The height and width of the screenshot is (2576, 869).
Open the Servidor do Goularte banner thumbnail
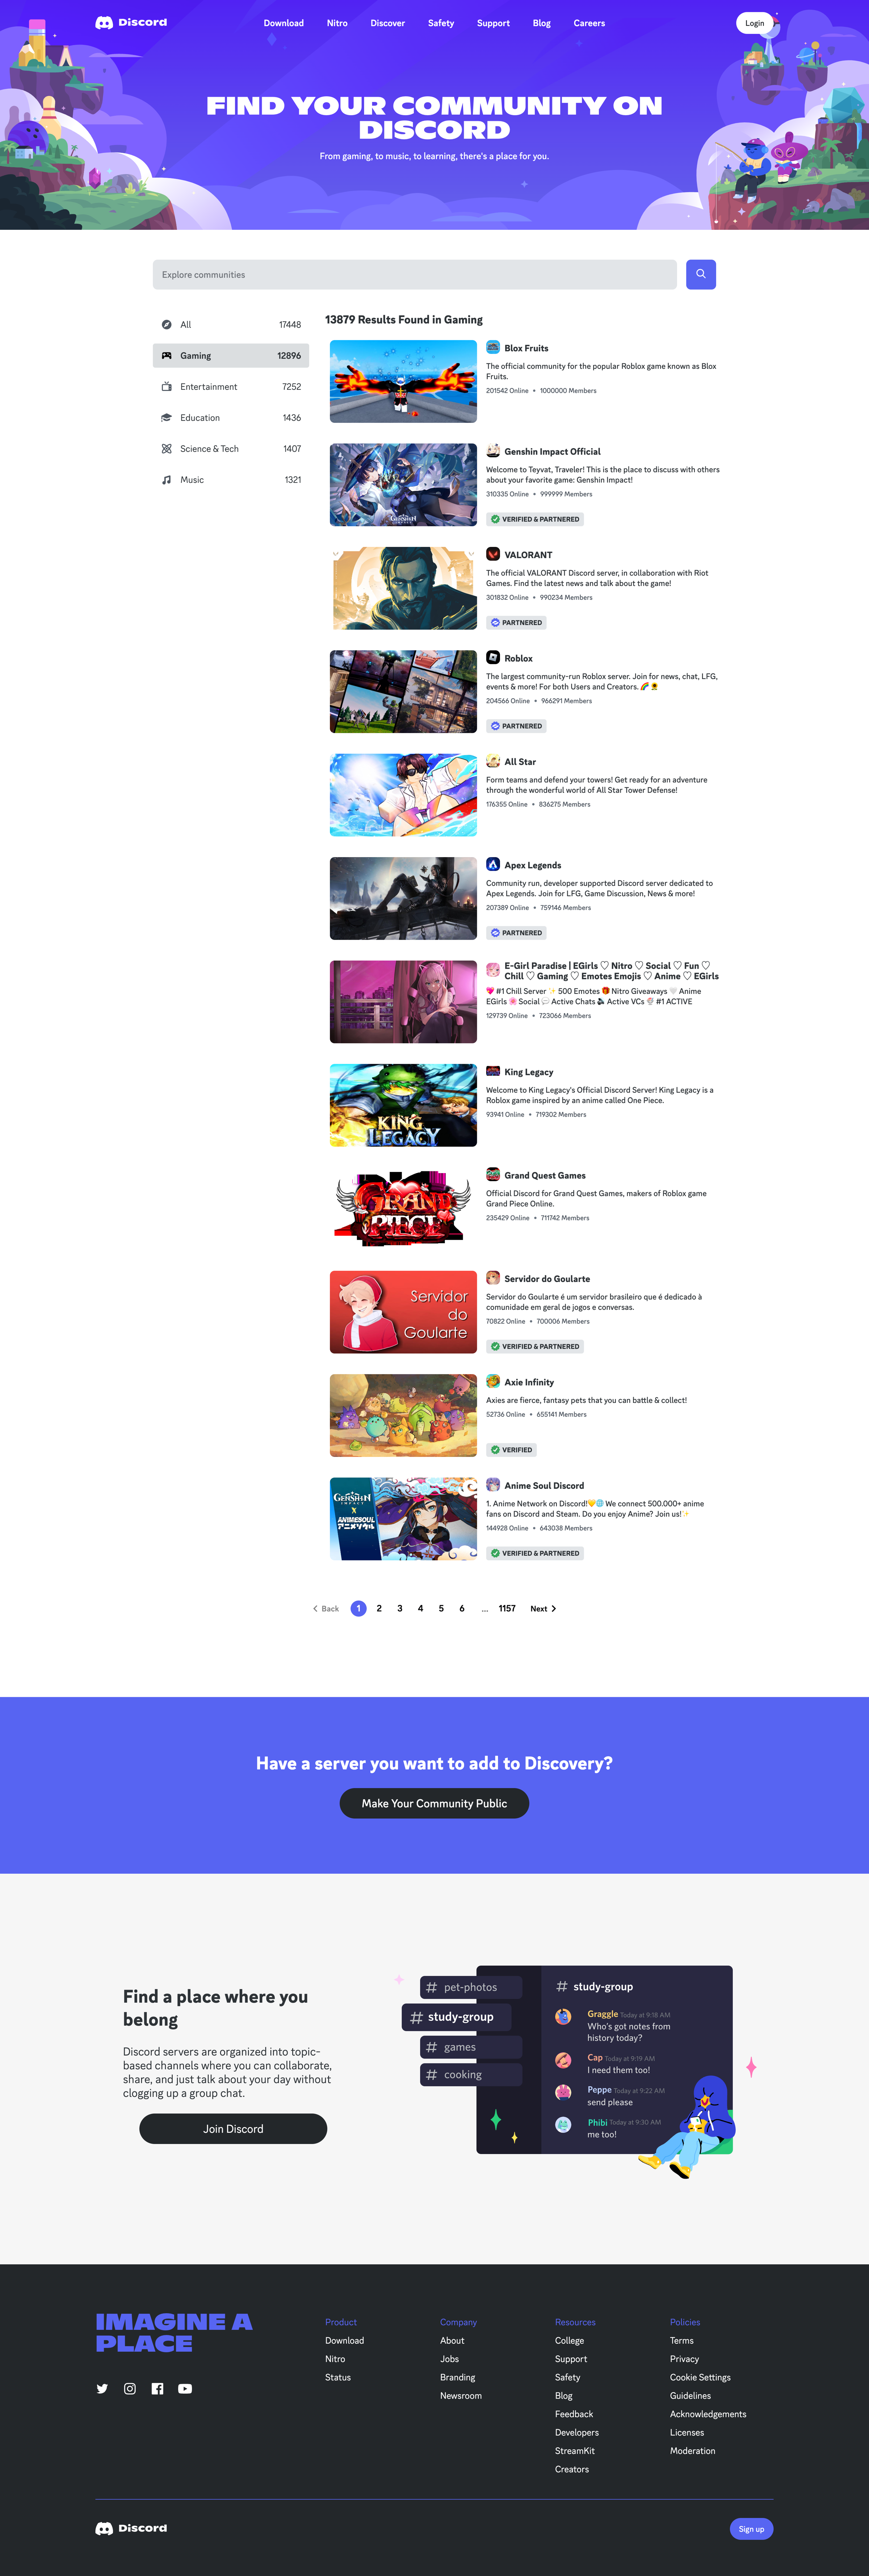403,1312
